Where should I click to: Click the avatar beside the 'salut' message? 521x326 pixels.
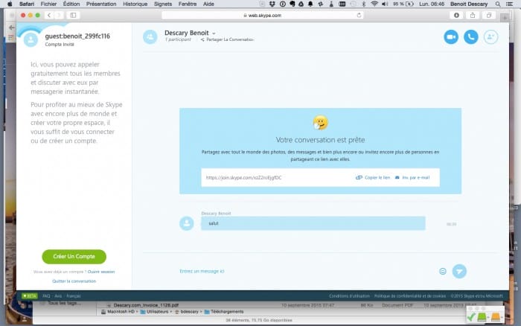[186, 223]
